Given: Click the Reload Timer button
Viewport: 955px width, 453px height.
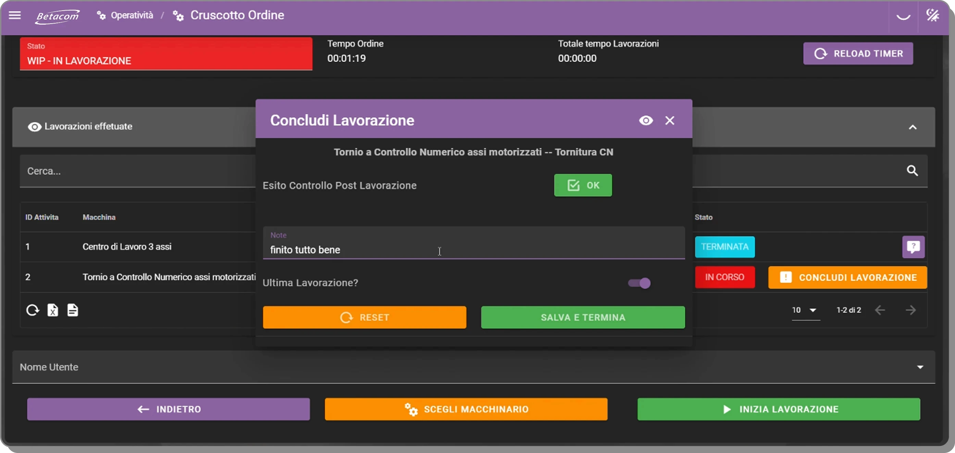Looking at the screenshot, I should (858, 54).
